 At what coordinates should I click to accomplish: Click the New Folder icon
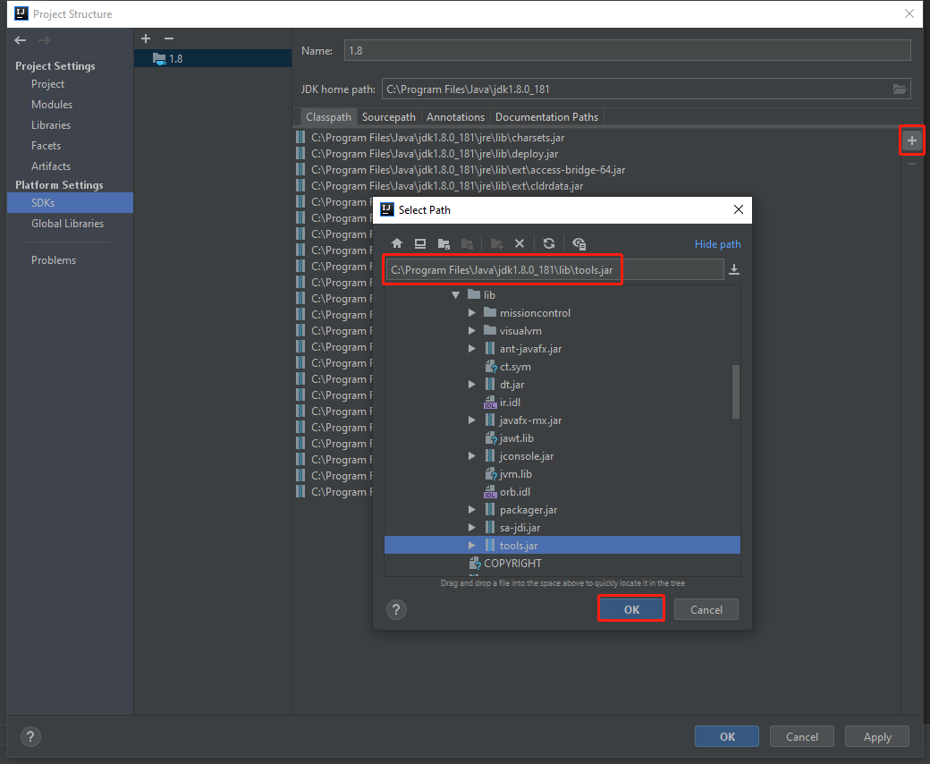496,244
